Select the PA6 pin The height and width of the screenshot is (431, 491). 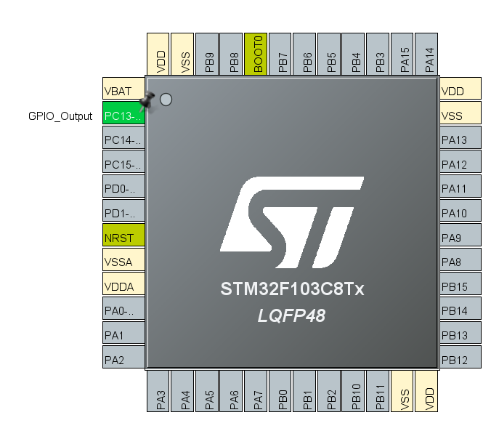pyautogui.click(x=231, y=391)
